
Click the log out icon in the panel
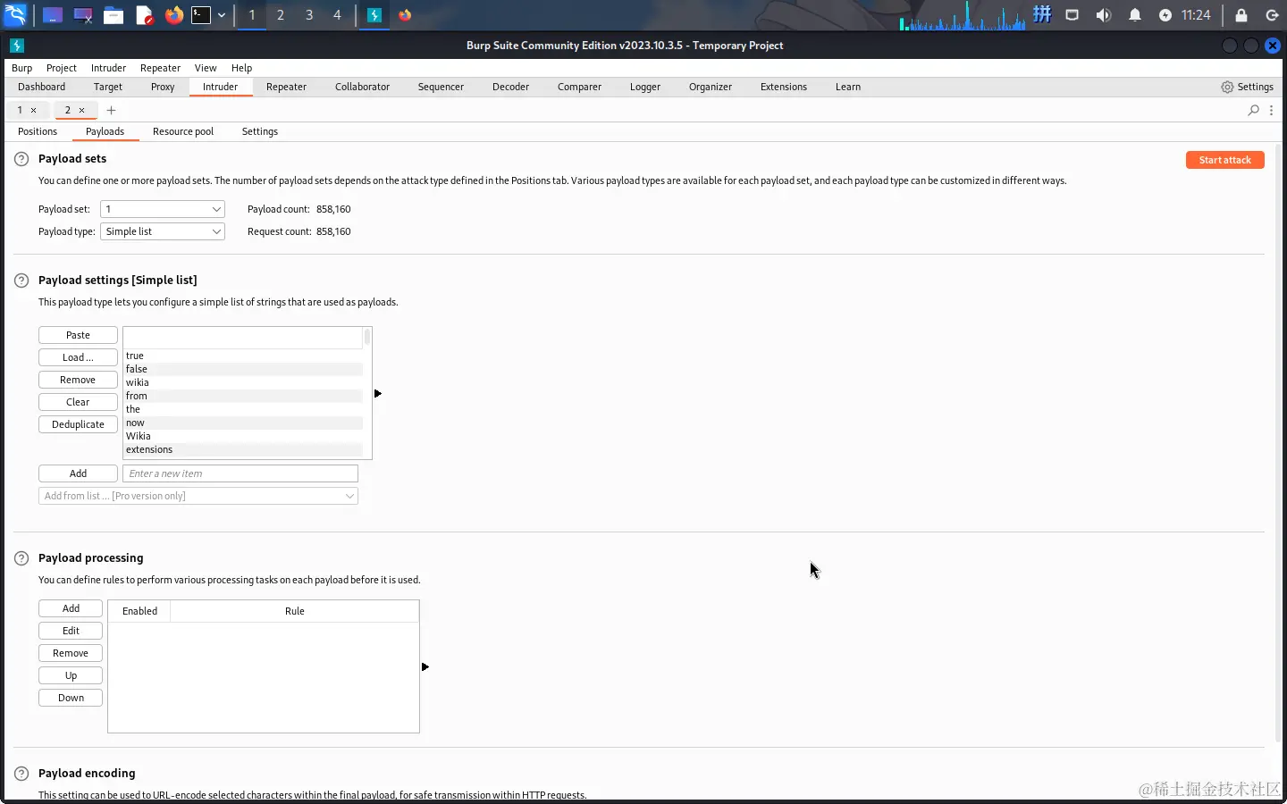coord(1272,15)
